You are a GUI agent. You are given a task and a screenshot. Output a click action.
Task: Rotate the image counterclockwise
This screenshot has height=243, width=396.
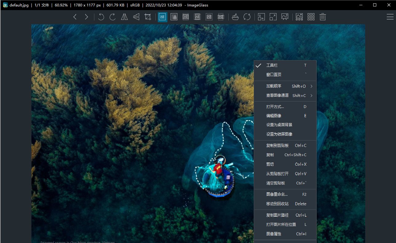(x=101, y=17)
